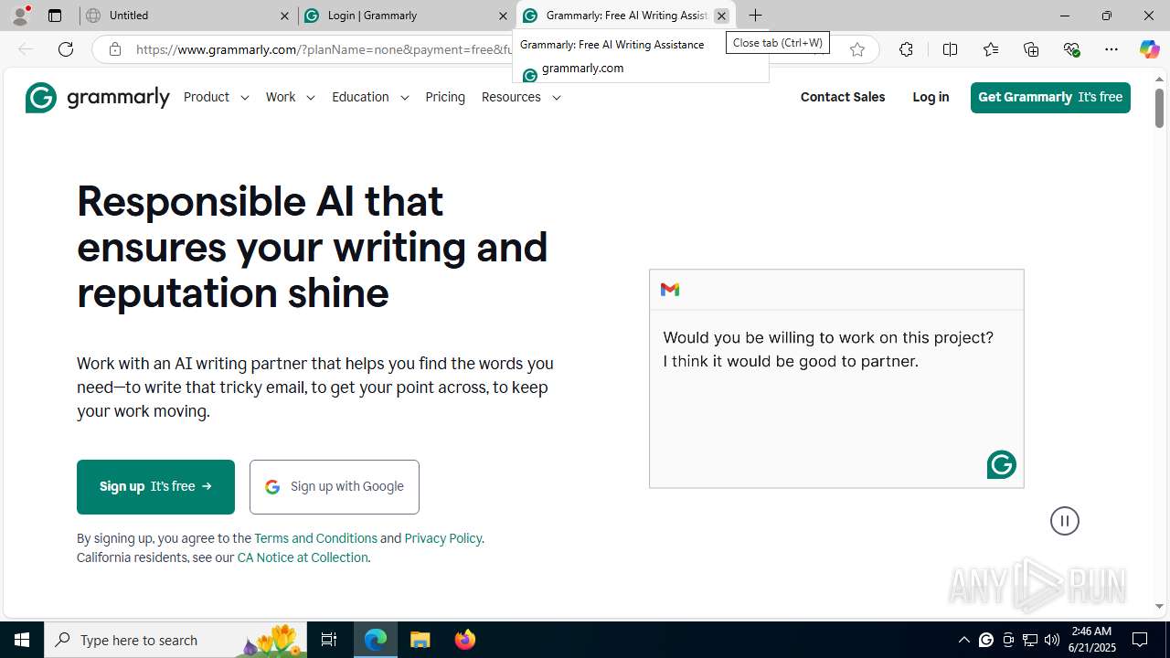
Task: Open Firefox from taskbar
Action: click(465, 640)
